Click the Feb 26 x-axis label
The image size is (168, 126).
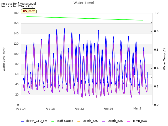(108, 109)
